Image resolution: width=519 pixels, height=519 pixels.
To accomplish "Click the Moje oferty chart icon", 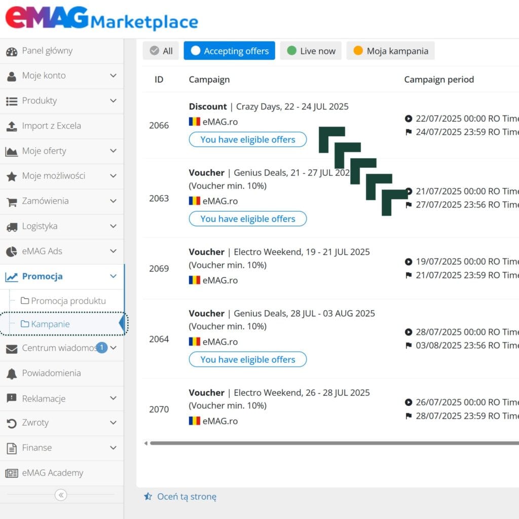I will click(x=12, y=152).
